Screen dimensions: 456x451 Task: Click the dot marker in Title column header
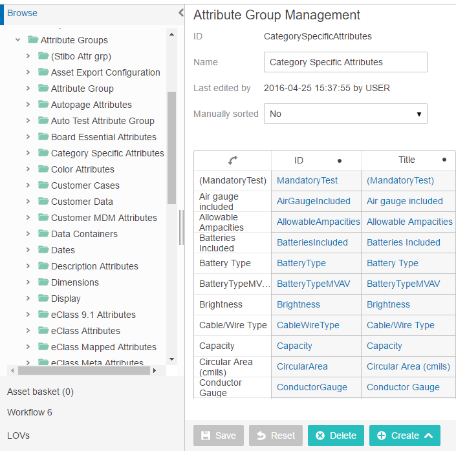click(x=444, y=160)
